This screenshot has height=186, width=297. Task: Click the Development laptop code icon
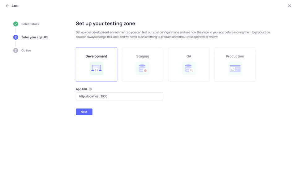97,69
